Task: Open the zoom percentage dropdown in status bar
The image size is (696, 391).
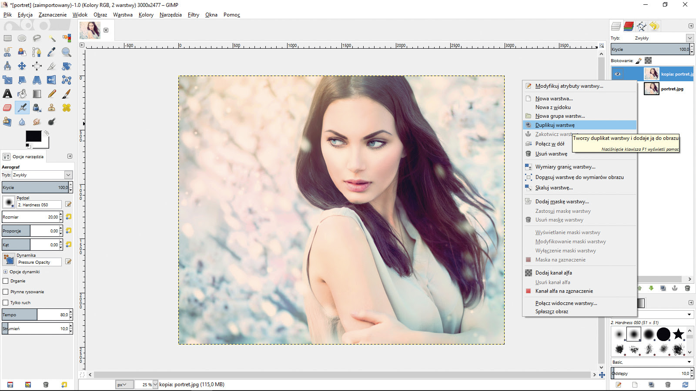Action: click(155, 384)
